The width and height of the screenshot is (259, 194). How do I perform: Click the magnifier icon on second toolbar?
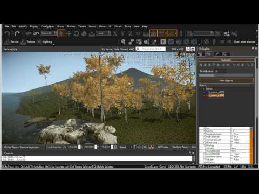[123, 42]
